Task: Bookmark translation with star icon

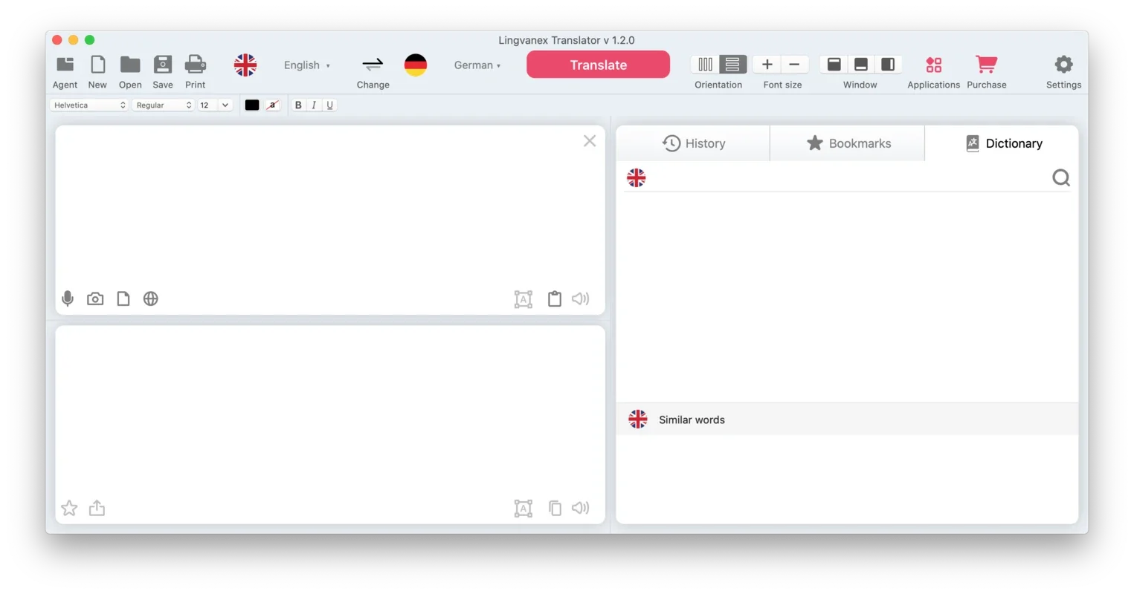Action: (69, 508)
